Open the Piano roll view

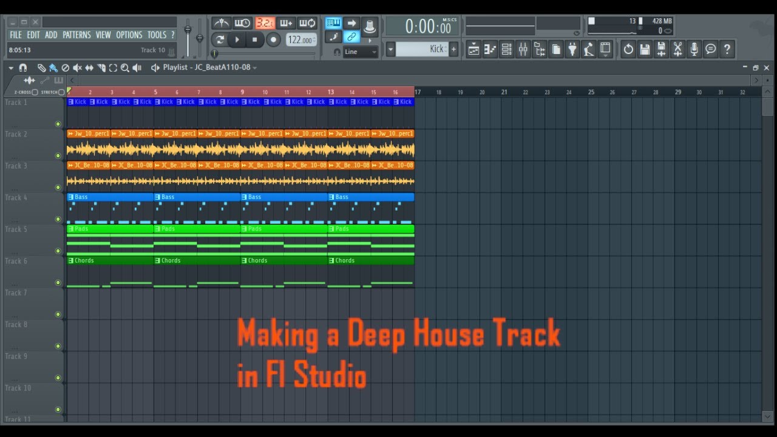[490, 49]
